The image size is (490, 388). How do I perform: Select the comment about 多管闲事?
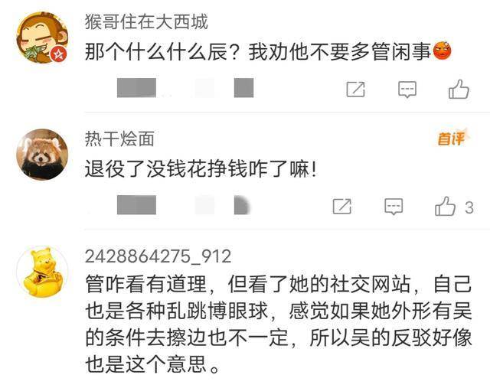coord(268,51)
